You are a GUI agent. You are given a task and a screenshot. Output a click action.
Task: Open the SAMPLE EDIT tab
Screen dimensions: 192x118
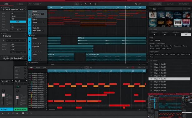click(184, 4)
